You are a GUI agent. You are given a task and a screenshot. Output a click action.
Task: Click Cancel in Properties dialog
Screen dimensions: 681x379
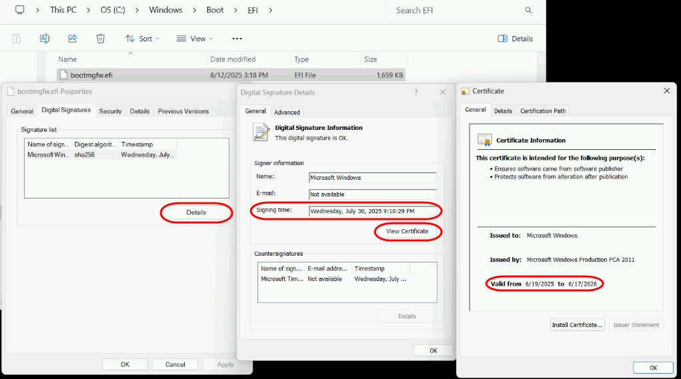[175, 364]
